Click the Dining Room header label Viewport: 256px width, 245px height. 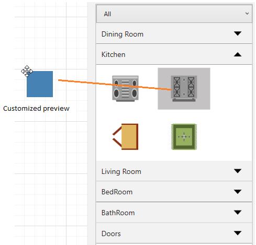coord(123,34)
